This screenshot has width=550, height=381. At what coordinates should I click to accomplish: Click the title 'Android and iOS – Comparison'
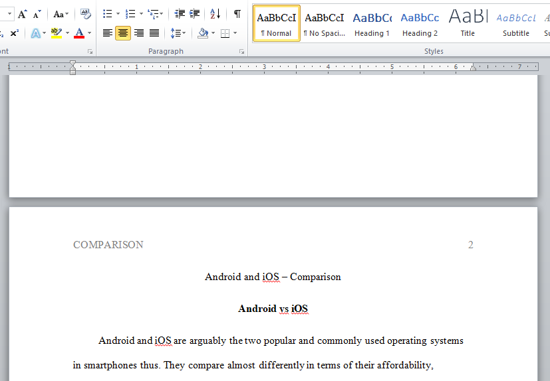click(x=273, y=277)
